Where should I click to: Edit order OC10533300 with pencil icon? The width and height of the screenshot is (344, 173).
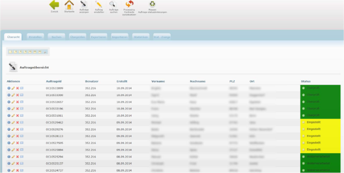tap(13, 95)
